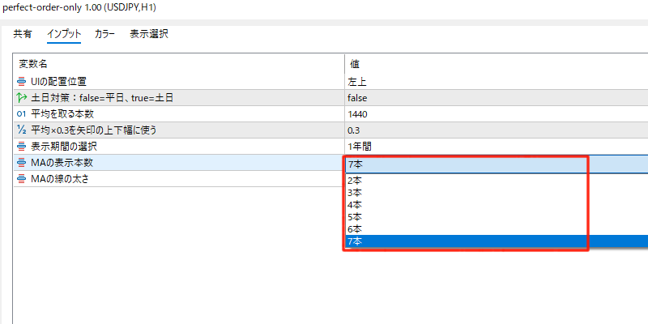Image resolution: width=648 pixels, height=324 pixels.
Task: Click the UIの配置位置 row type icon
Action: (x=21, y=82)
